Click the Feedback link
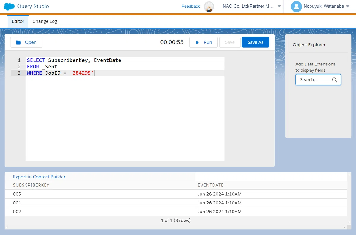The width and height of the screenshot is (356, 235). [191, 6]
